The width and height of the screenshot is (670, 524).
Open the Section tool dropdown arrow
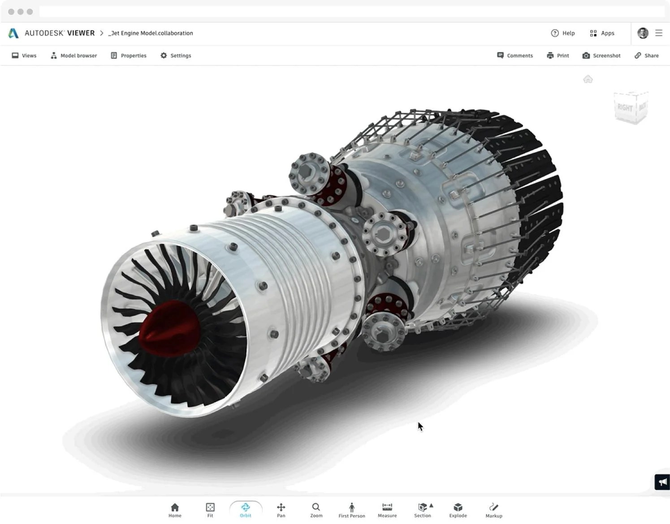(431, 505)
